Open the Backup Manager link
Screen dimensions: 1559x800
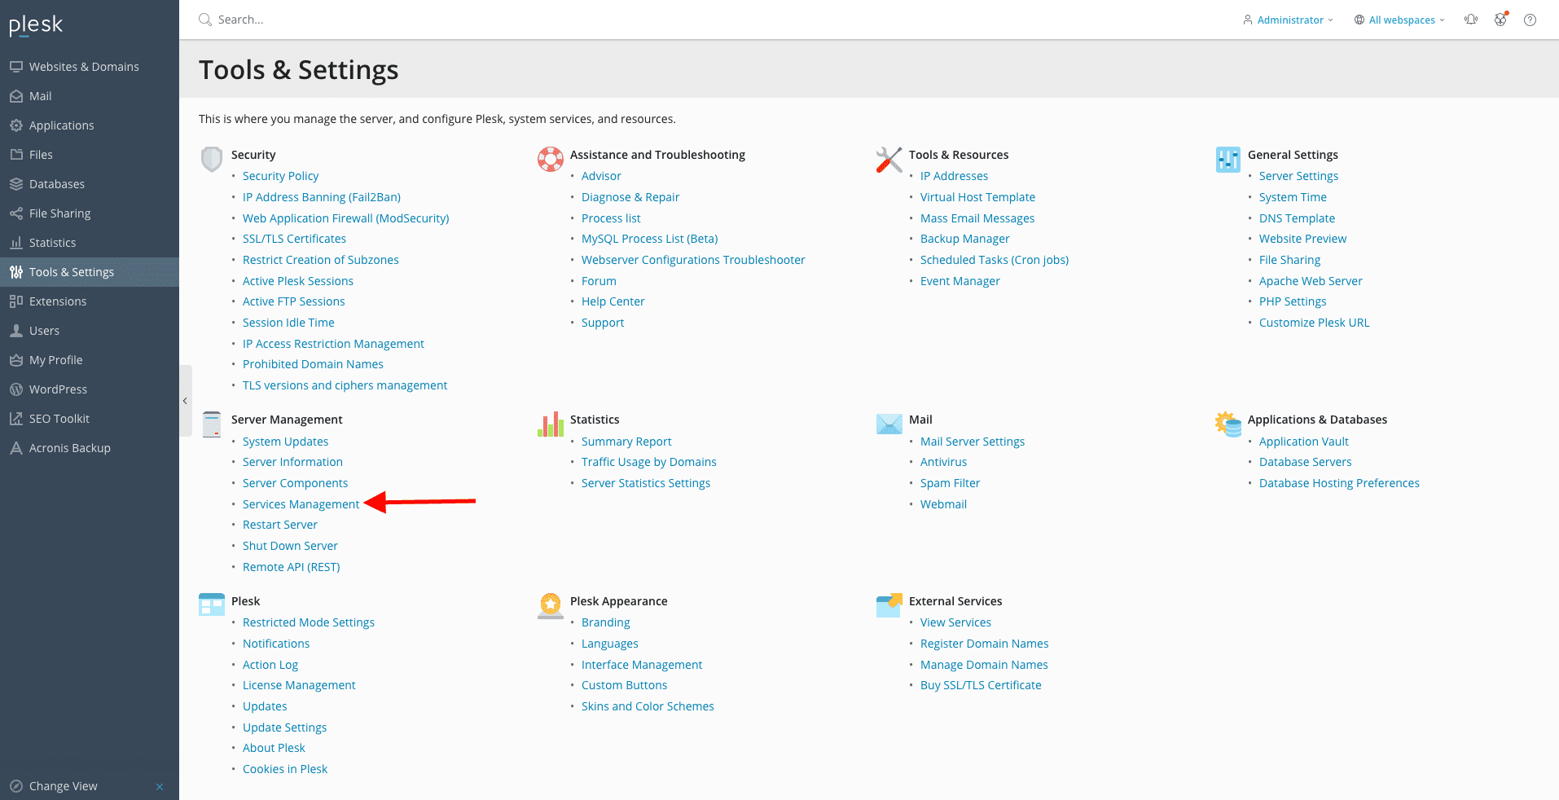(964, 239)
